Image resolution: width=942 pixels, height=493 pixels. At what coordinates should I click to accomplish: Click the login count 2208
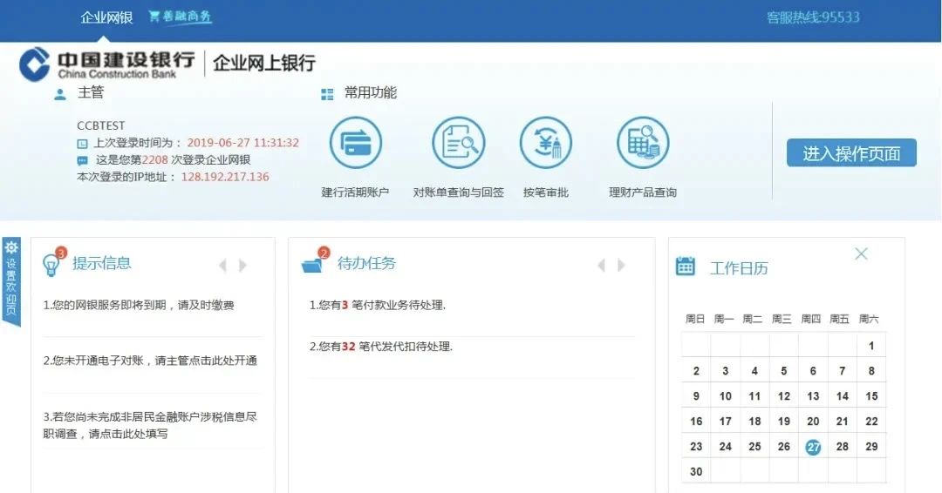coord(155,159)
